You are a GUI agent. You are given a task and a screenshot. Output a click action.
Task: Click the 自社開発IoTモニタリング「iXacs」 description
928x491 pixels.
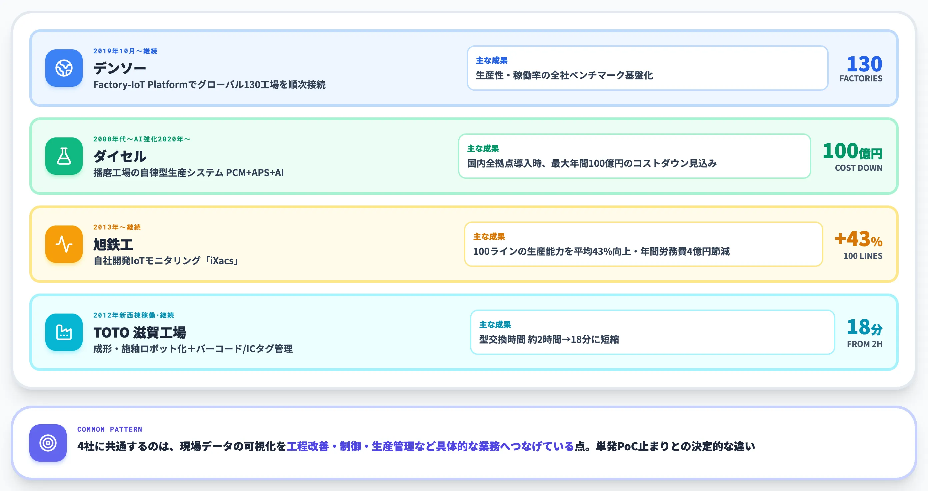click(x=166, y=260)
